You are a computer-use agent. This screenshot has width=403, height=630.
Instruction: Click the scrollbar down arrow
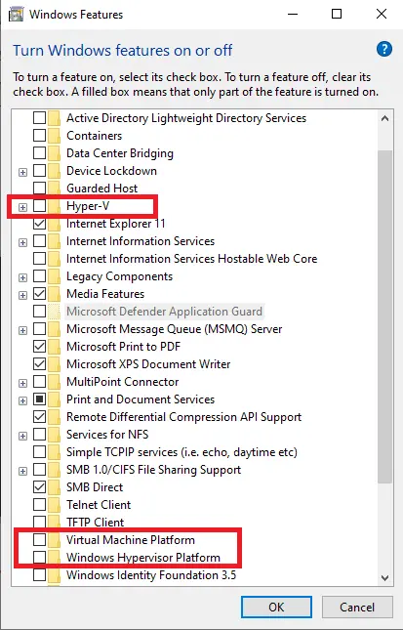click(x=384, y=578)
